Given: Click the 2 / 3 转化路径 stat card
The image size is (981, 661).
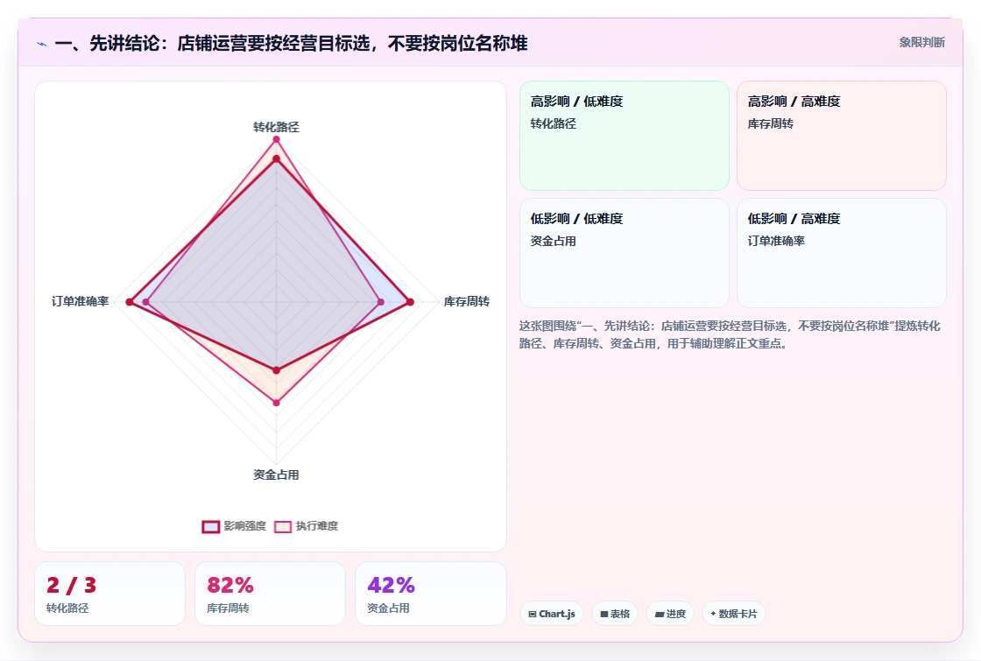Looking at the screenshot, I should click(110, 594).
